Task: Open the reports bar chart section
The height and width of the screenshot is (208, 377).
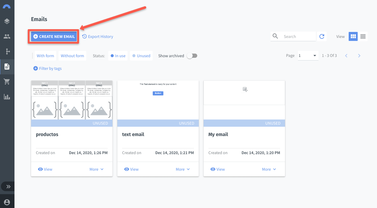Action: tap(7, 97)
